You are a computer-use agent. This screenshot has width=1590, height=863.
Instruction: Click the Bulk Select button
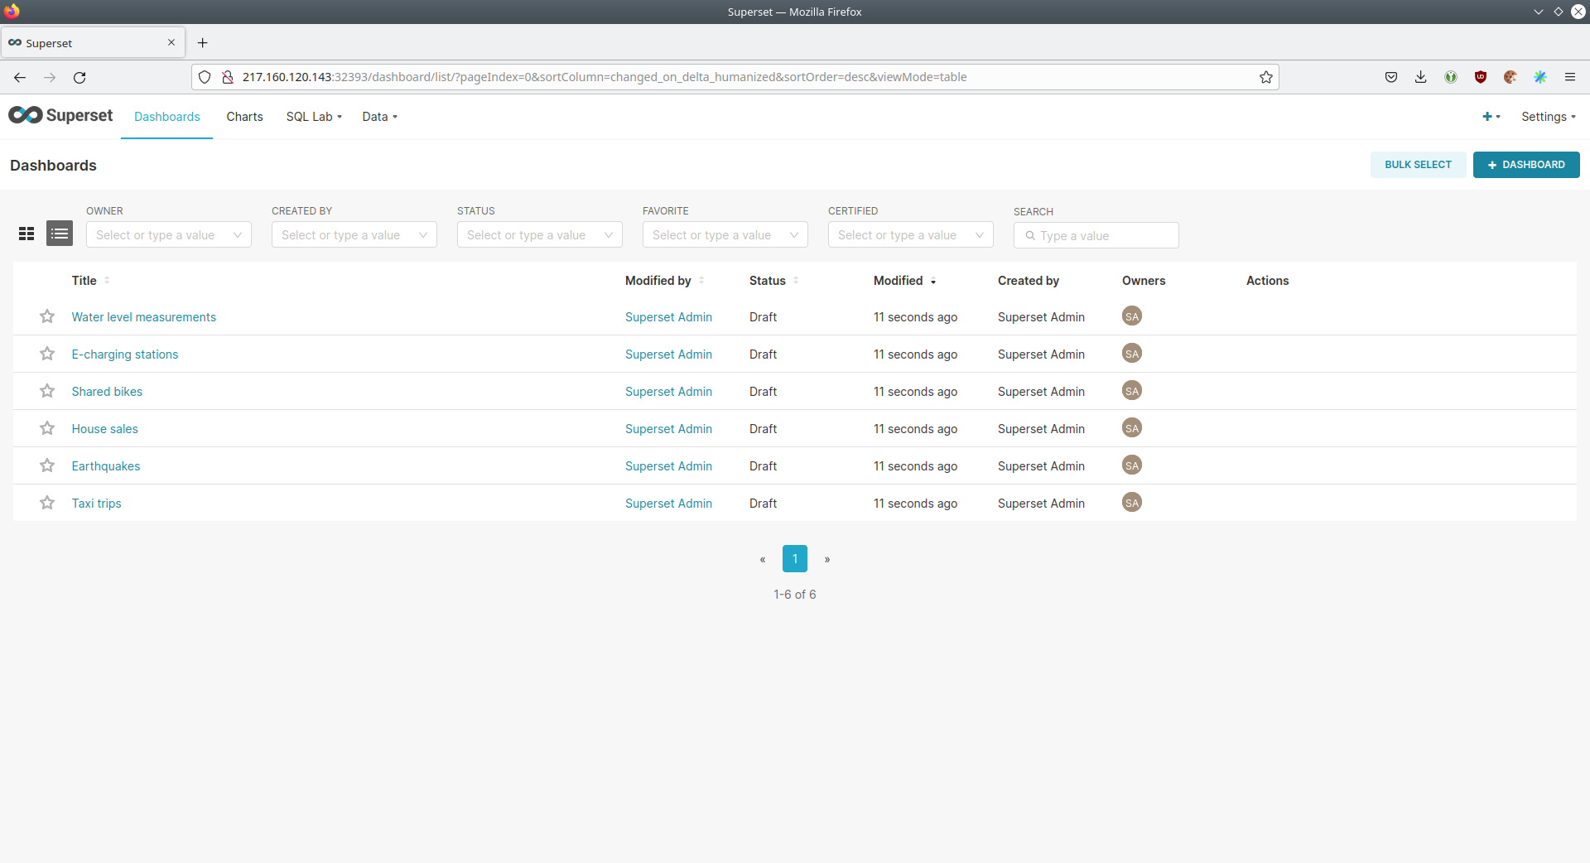[x=1418, y=165]
